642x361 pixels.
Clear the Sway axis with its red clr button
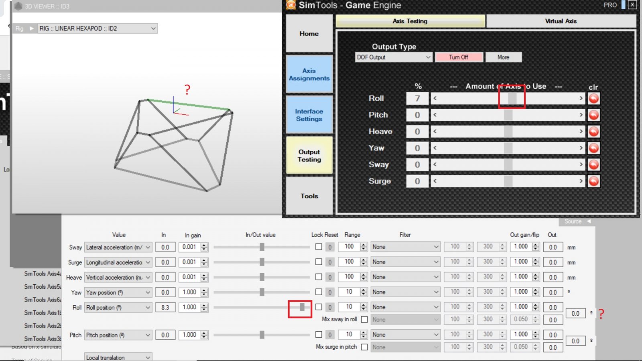click(x=593, y=164)
